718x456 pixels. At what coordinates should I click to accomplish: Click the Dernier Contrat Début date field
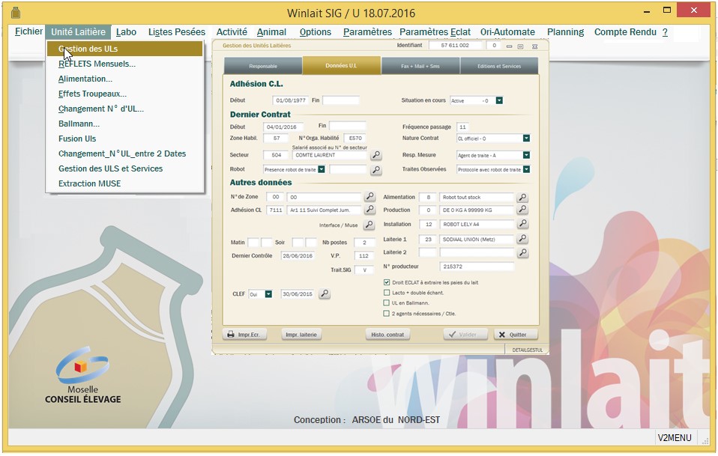282,127
